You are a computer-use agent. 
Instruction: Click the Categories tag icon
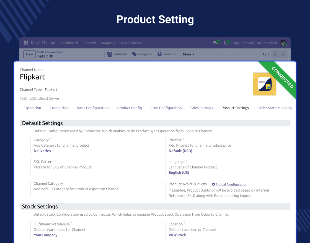pos(135,54)
